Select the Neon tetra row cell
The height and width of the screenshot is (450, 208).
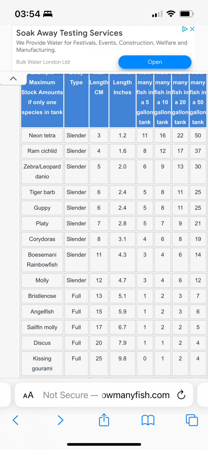point(42,136)
